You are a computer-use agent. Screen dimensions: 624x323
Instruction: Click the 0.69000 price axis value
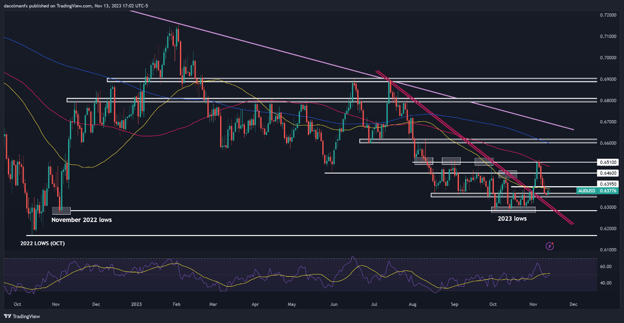coord(607,79)
